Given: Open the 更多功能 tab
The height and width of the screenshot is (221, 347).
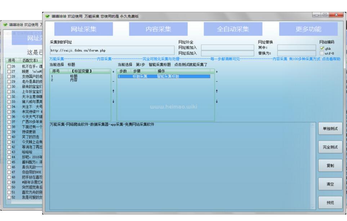Looking at the screenshot, I should coord(308,29).
